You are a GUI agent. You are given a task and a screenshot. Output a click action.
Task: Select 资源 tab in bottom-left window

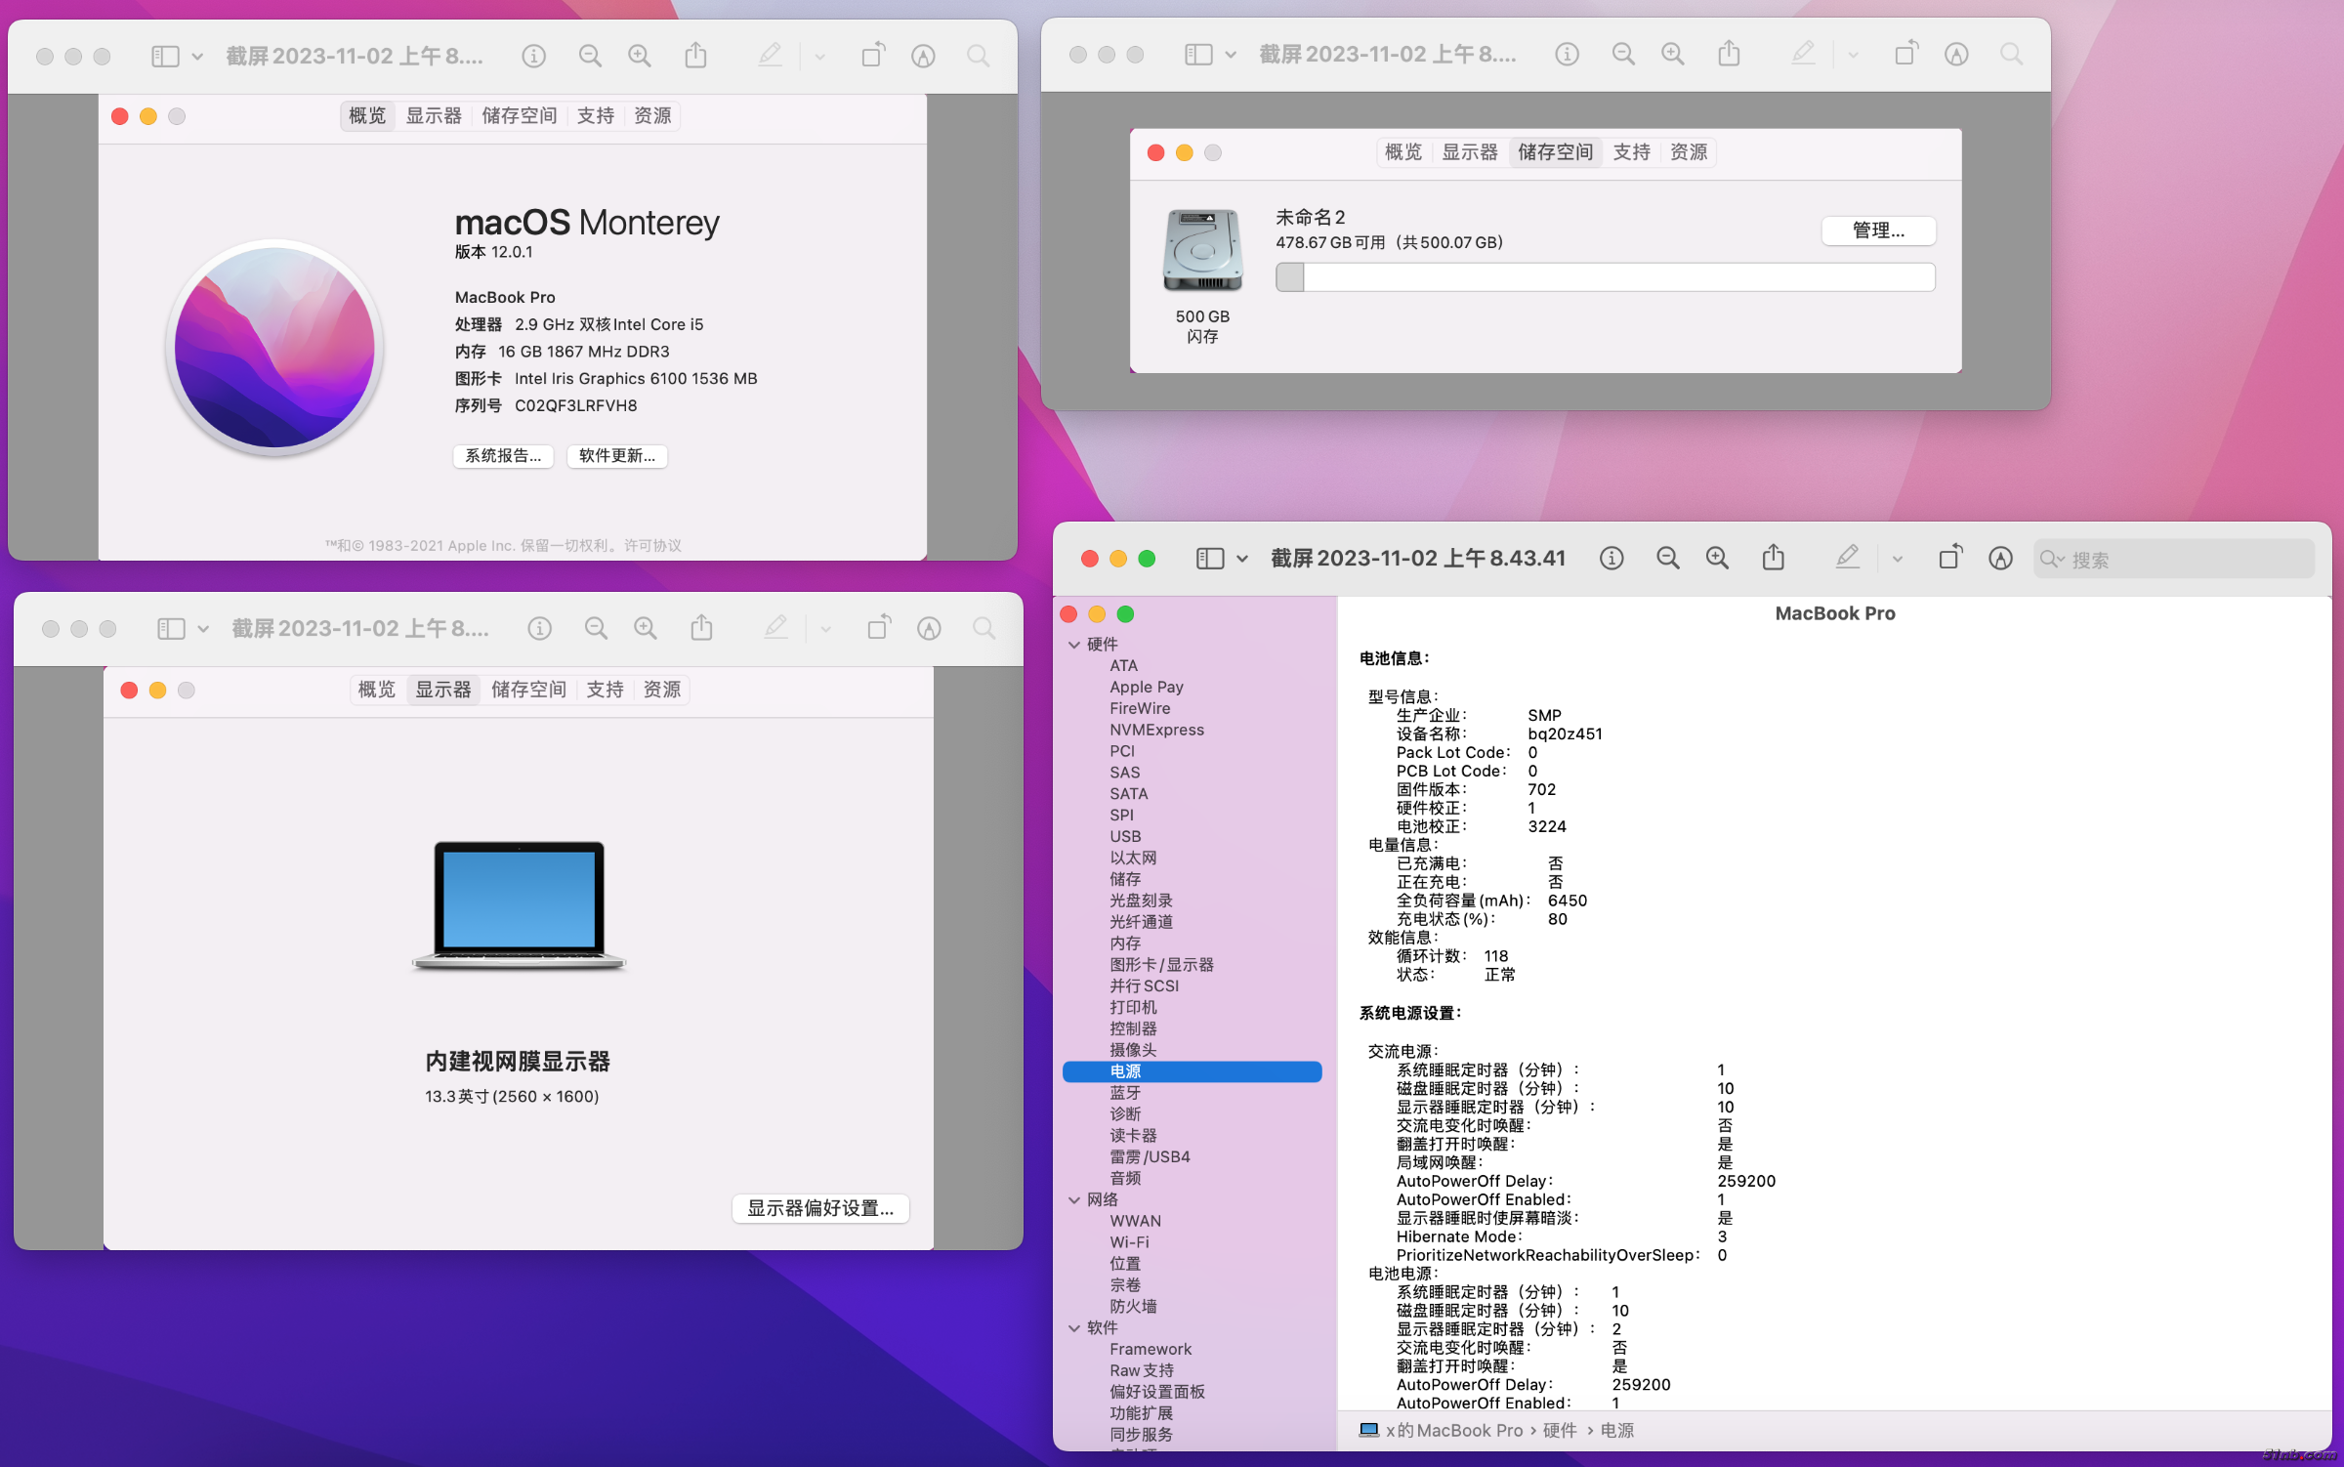(662, 689)
